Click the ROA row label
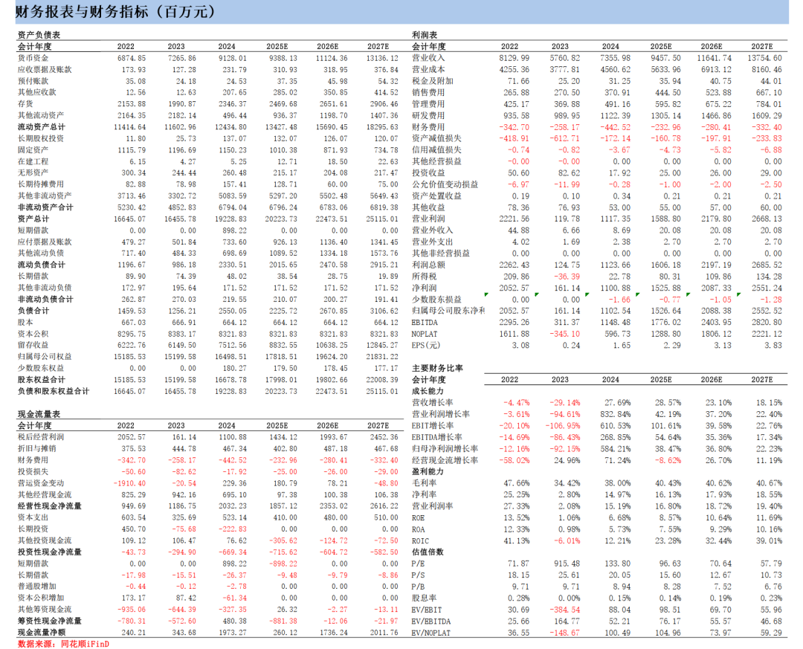Viewport: 803px width, 649px height. 418,529
